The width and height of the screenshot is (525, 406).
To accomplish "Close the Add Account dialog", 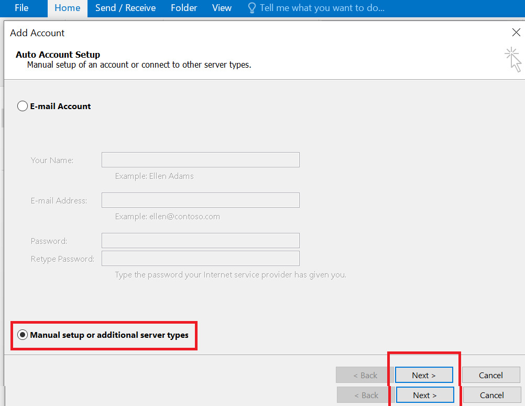I will 516,32.
